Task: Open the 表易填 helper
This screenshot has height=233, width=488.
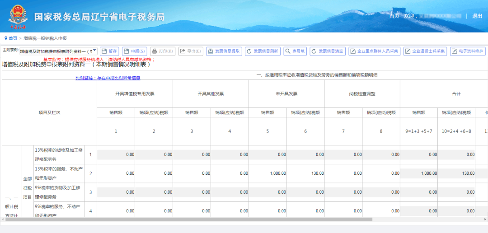Action: pos(296,51)
